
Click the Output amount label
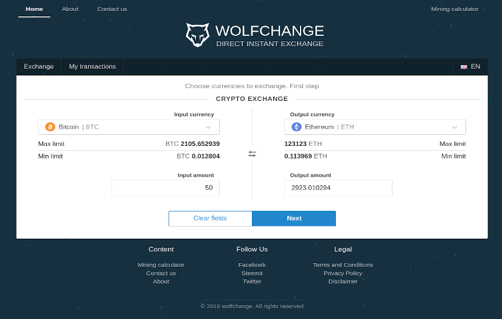tap(310, 175)
